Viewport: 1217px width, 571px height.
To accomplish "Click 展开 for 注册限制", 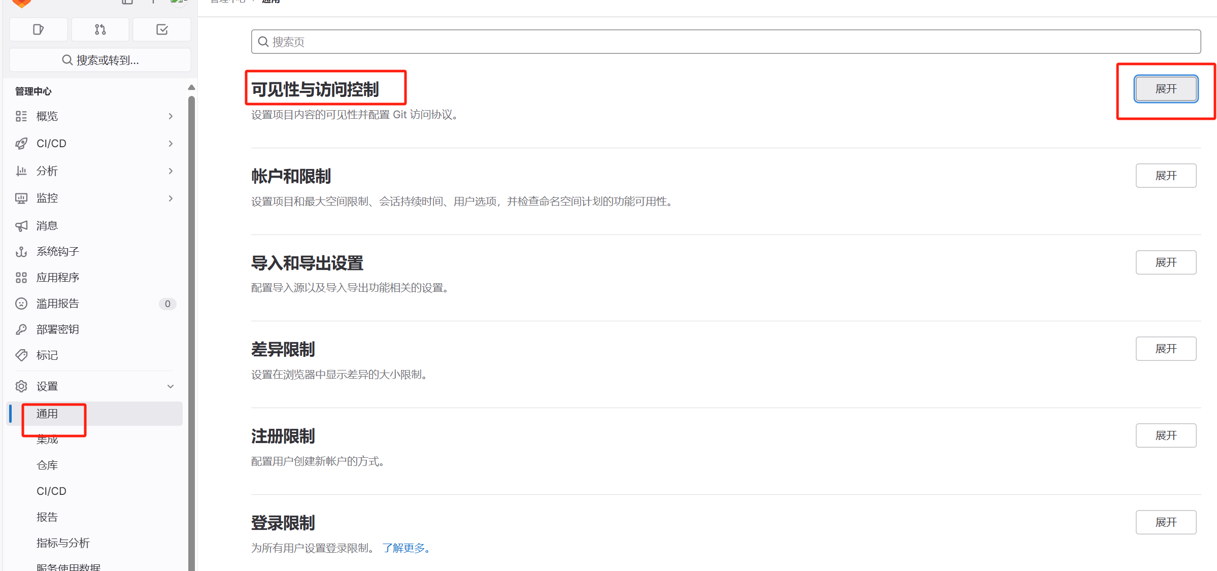I will pos(1166,435).
